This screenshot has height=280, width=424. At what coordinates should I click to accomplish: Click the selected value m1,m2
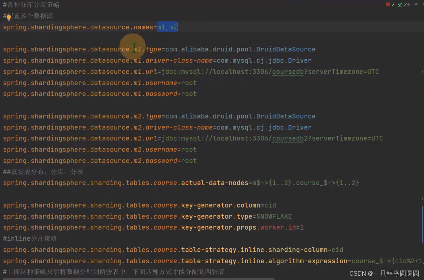tap(167, 27)
